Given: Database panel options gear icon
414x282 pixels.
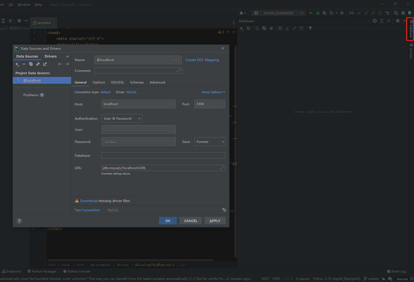Looking at the screenshot, I should [398, 21].
